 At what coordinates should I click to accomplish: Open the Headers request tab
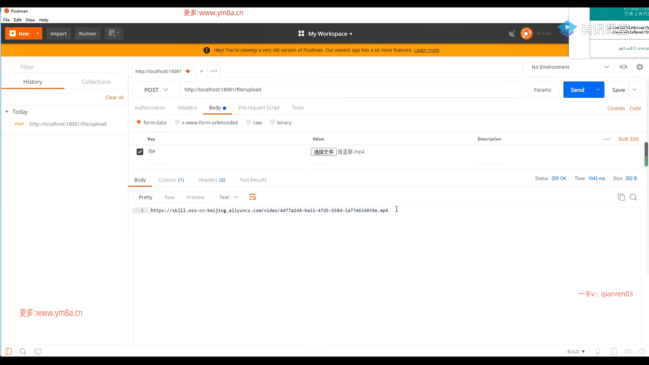coord(187,107)
